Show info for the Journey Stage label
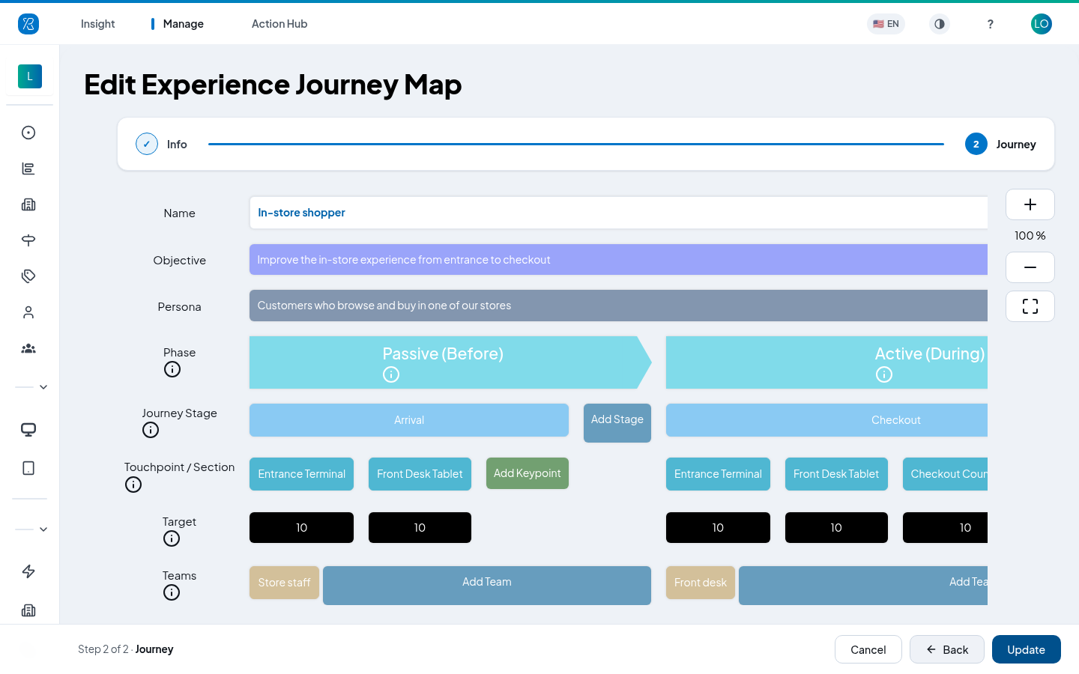 (x=151, y=430)
